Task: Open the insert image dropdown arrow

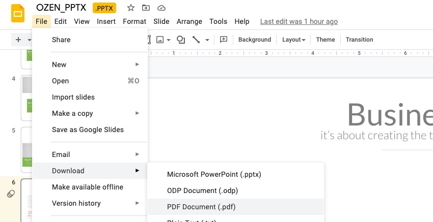Action: point(169,40)
